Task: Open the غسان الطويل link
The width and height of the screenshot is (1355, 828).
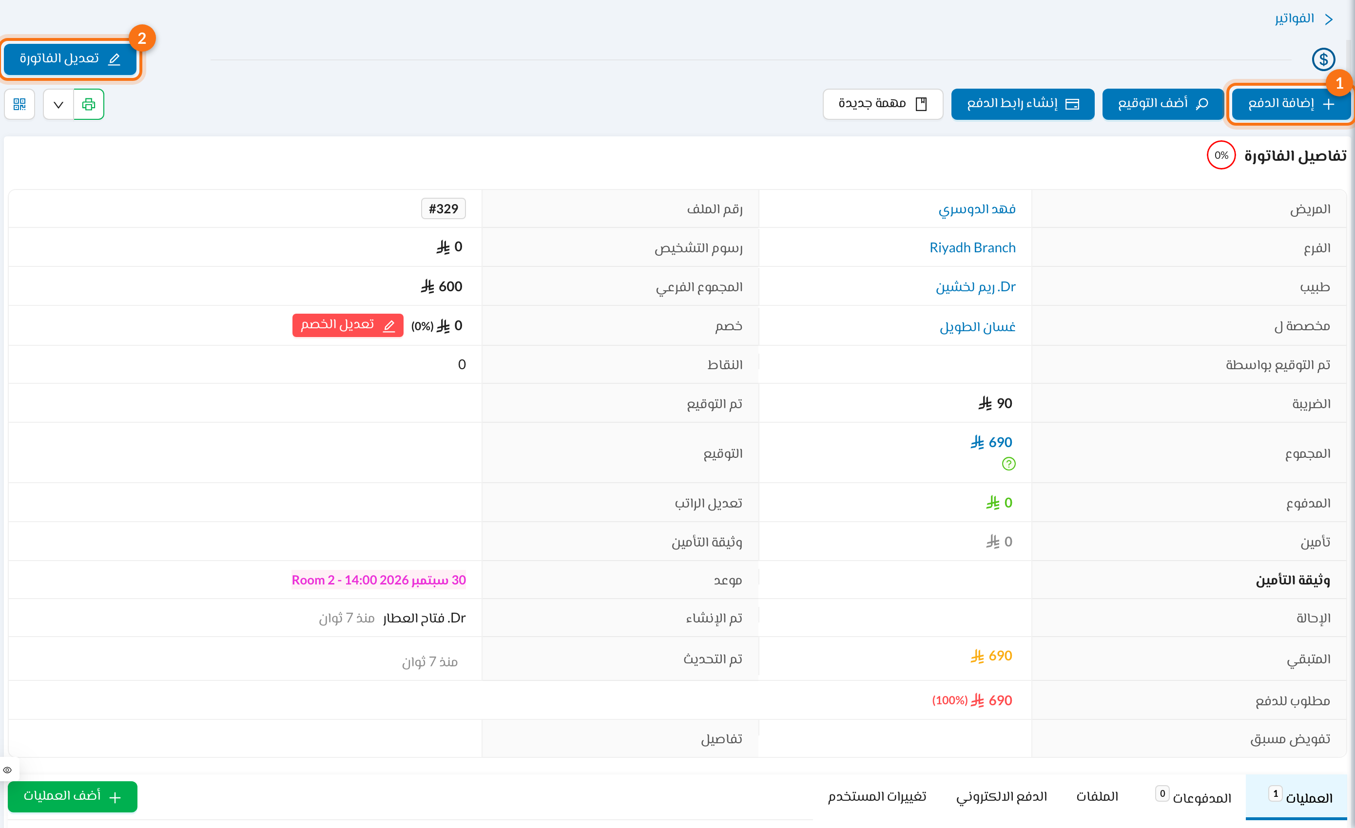Action: tap(977, 326)
